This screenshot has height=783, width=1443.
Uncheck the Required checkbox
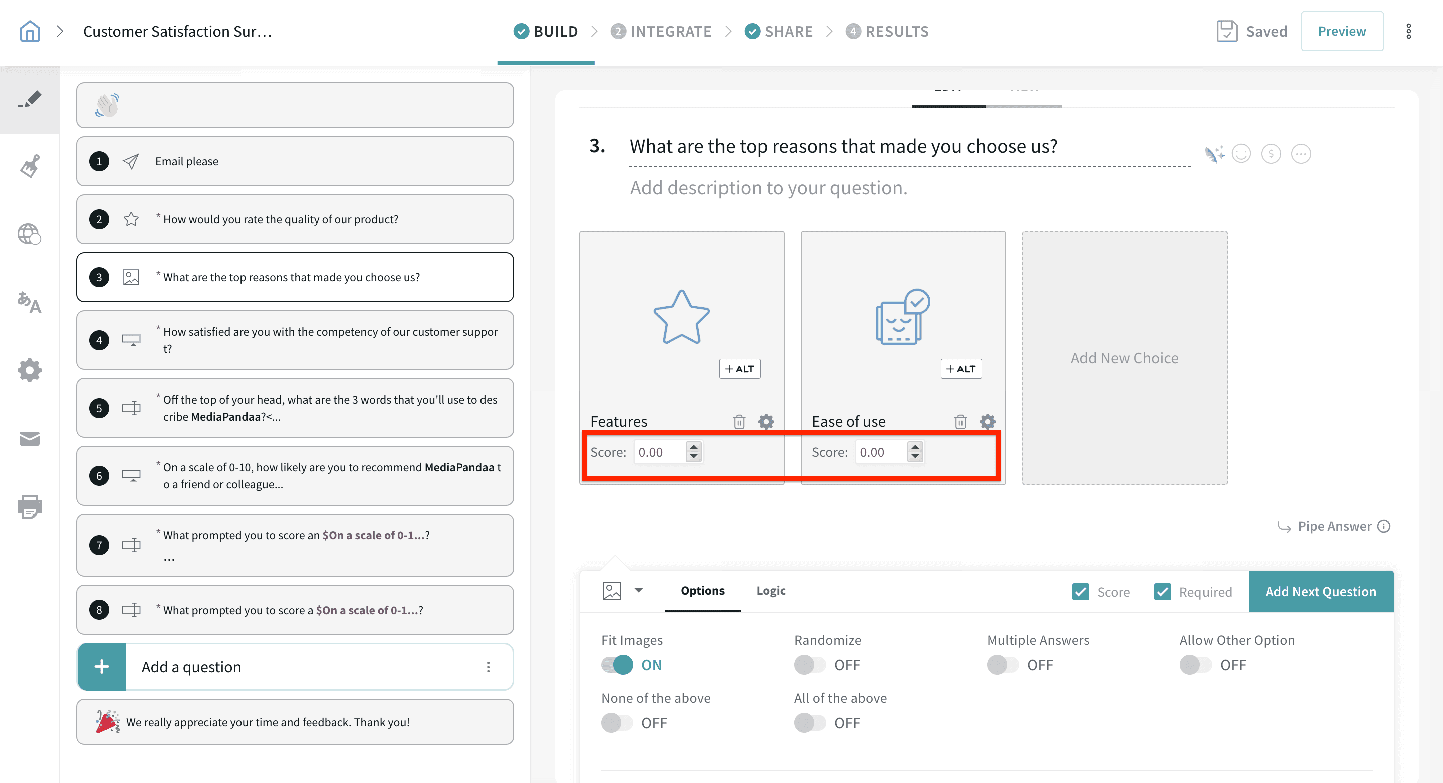click(x=1162, y=592)
